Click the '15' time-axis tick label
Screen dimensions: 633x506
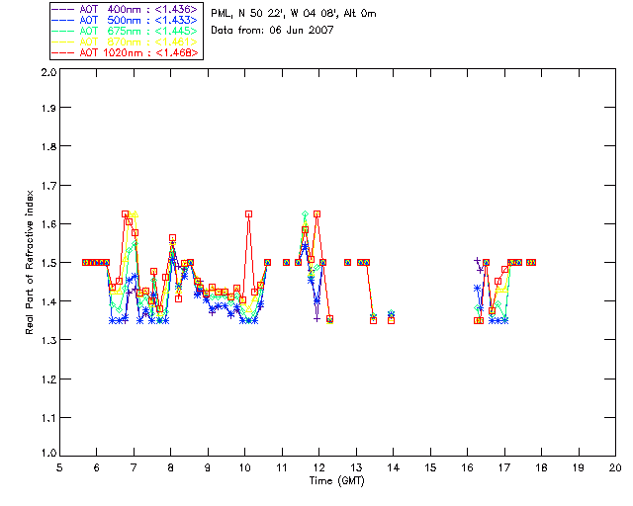430,467
